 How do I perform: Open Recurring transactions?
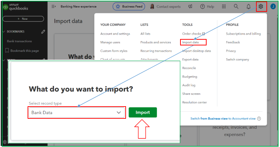156,51
